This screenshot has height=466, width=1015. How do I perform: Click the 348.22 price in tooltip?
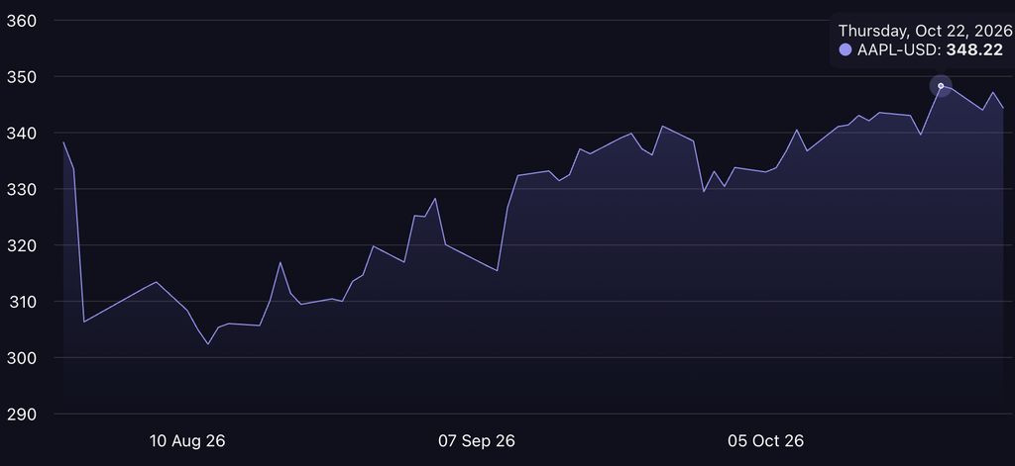point(974,49)
